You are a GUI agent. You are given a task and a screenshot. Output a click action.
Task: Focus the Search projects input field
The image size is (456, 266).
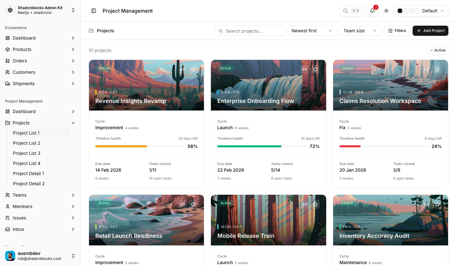250,31
